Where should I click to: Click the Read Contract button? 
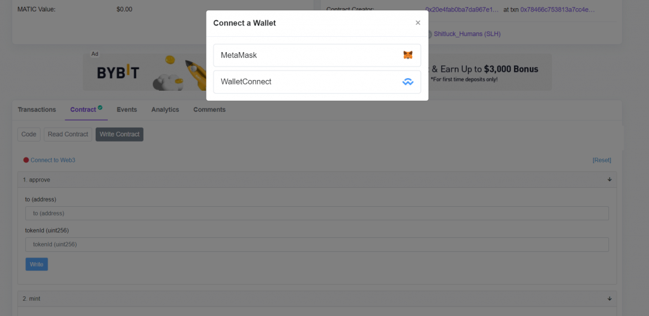(68, 134)
